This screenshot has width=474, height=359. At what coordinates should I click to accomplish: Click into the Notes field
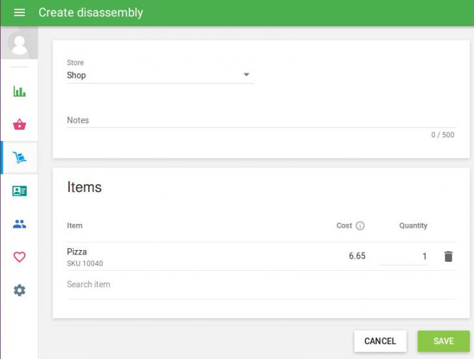pyautogui.click(x=260, y=120)
